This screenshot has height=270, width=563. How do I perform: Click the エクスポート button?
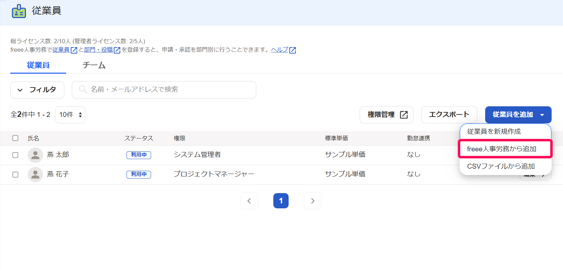point(449,115)
